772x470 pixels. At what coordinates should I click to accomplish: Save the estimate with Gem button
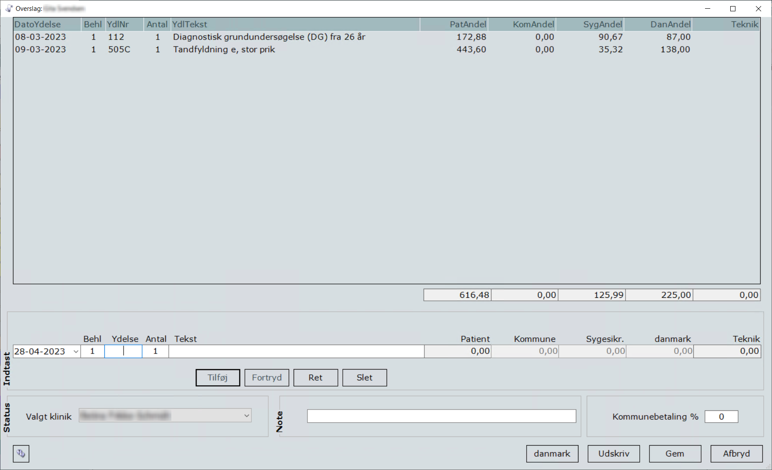(x=675, y=453)
